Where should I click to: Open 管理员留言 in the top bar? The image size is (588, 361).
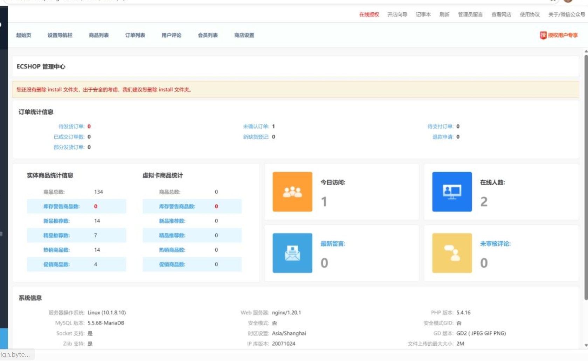[470, 14]
